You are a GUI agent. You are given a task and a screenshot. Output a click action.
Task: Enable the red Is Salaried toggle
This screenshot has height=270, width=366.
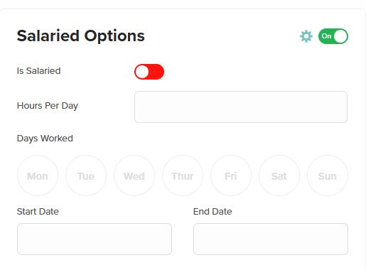pos(149,72)
